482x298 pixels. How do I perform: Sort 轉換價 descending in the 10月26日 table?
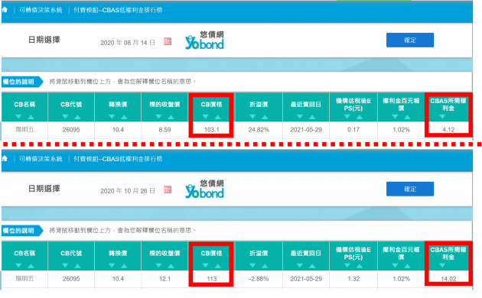(x=112, y=265)
